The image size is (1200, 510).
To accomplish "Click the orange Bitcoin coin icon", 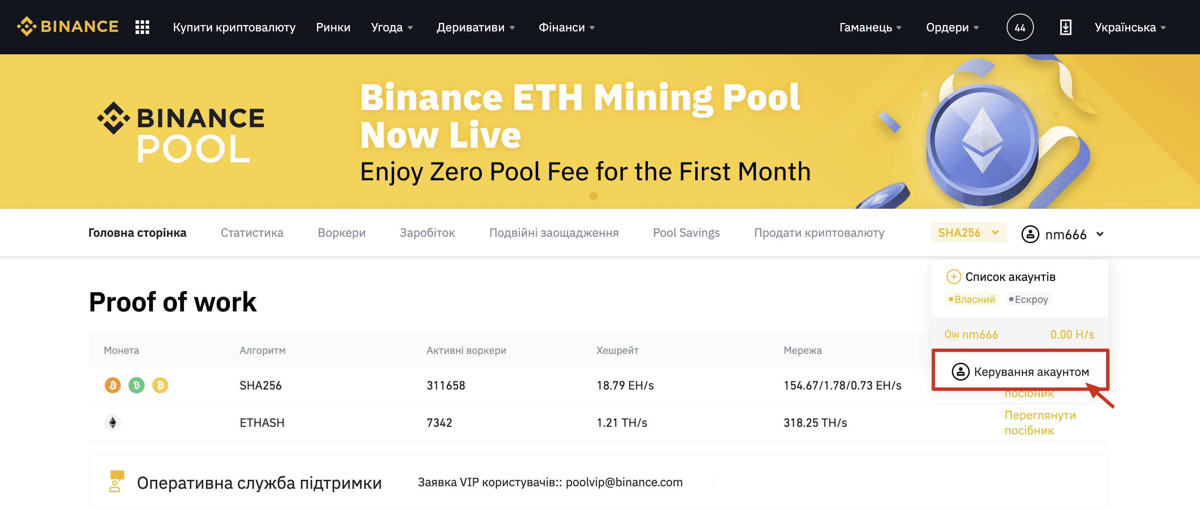I will tap(113, 385).
